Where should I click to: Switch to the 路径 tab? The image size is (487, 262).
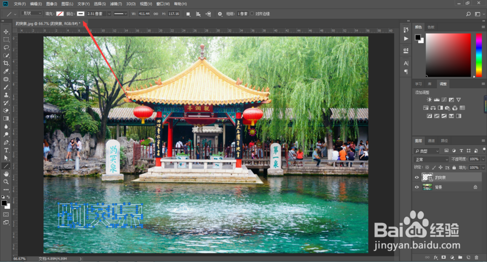click(x=445, y=141)
